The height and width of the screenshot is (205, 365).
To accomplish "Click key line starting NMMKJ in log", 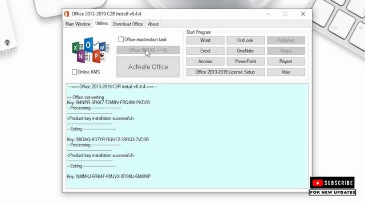I will click(x=109, y=177).
